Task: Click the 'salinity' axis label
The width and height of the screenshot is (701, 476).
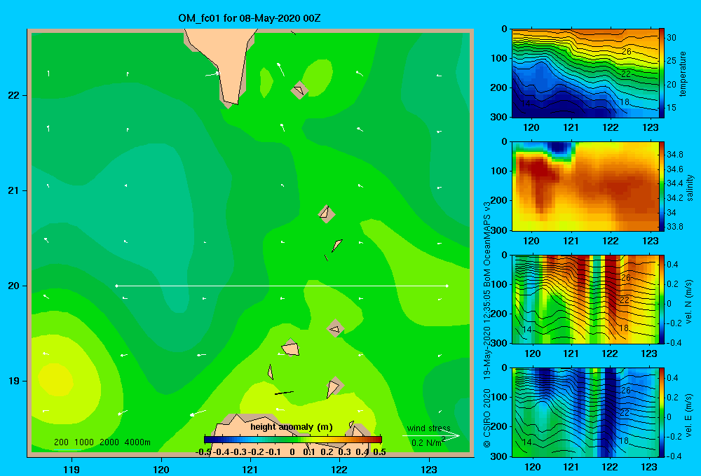Action: (690, 187)
